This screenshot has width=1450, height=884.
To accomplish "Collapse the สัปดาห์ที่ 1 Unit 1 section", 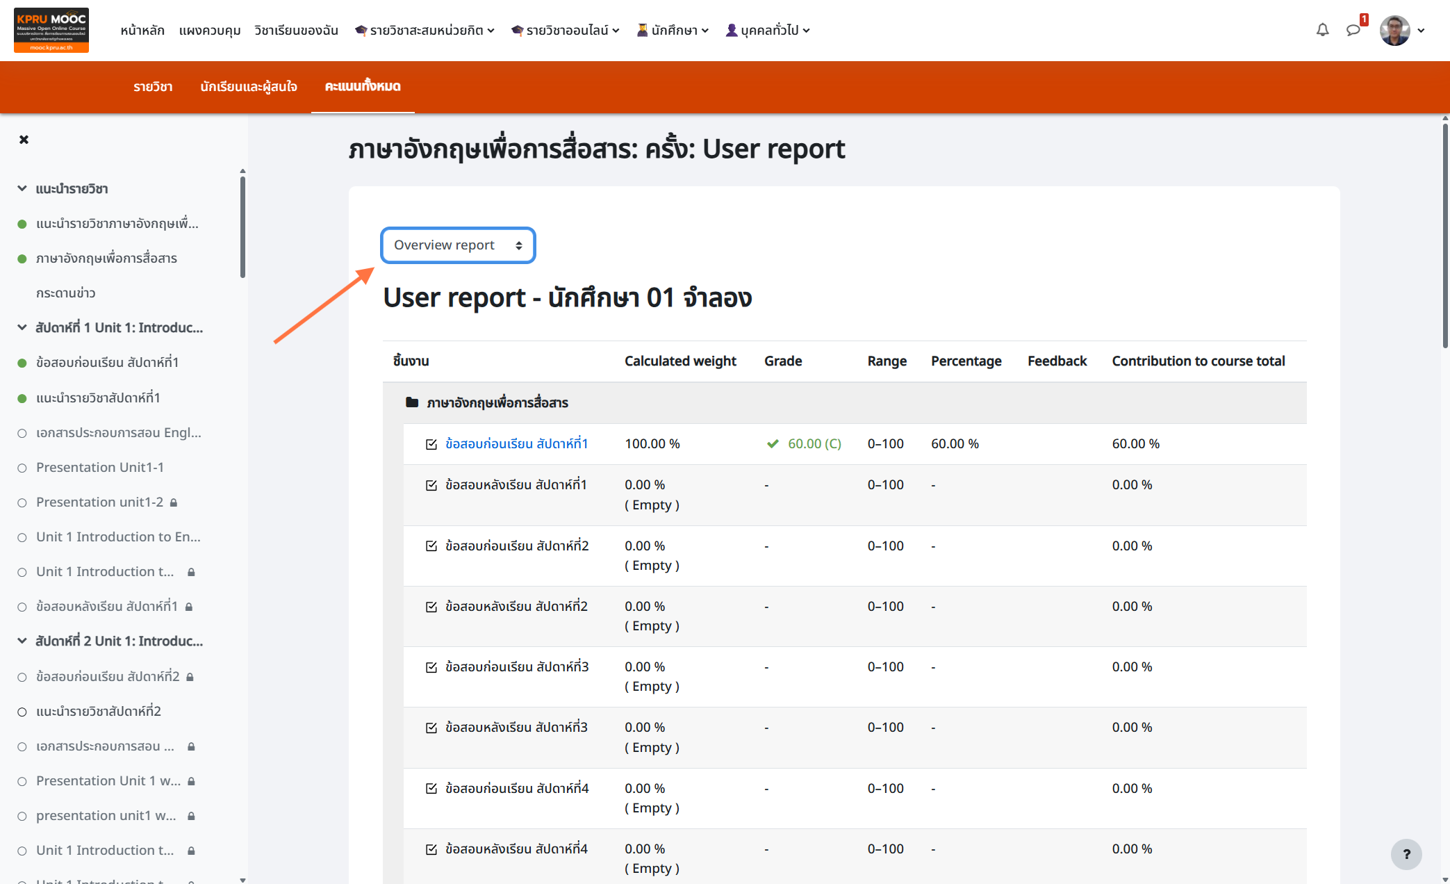I will pyautogui.click(x=22, y=327).
